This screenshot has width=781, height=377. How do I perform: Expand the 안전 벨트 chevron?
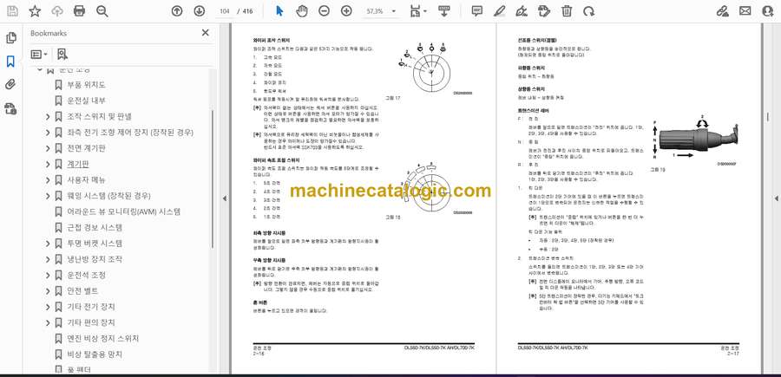48,291
